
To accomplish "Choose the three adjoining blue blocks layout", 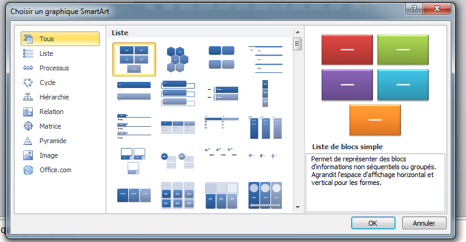I will pos(134,195).
